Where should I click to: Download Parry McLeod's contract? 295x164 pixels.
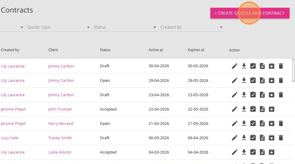[x=244, y=123]
